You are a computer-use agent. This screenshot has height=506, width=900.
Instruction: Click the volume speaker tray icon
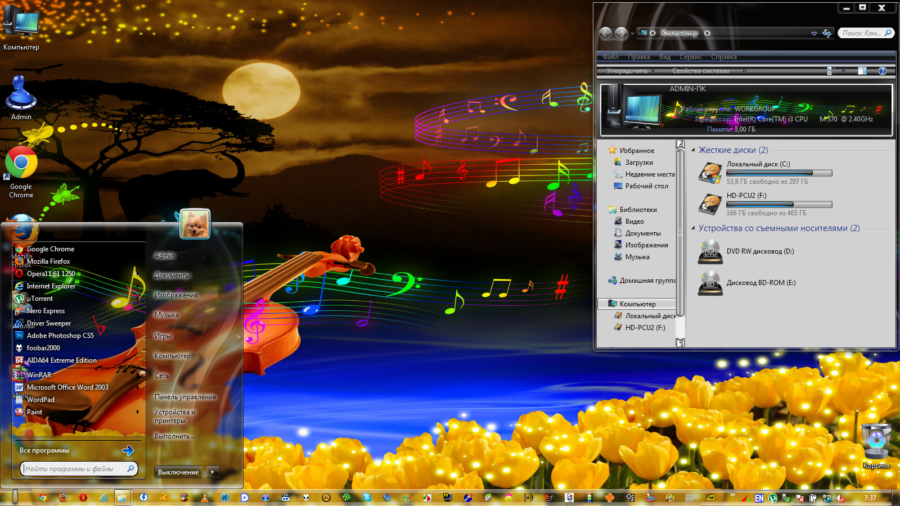click(x=840, y=498)
